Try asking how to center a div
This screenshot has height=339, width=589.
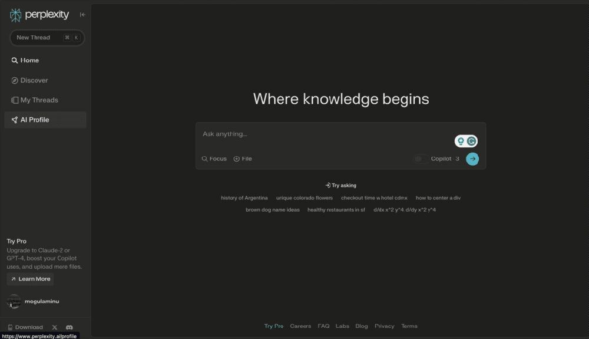(438, 198)
